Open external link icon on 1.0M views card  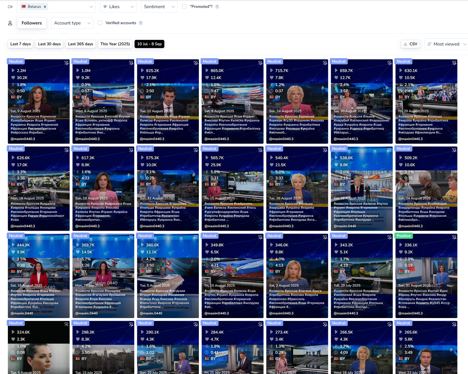(131, 63)
